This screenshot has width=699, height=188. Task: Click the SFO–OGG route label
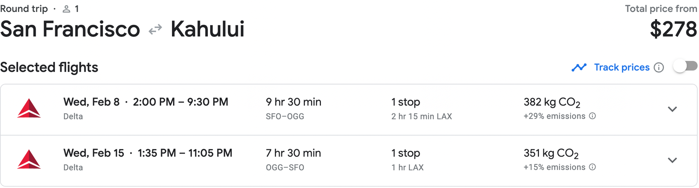[285, 116]
